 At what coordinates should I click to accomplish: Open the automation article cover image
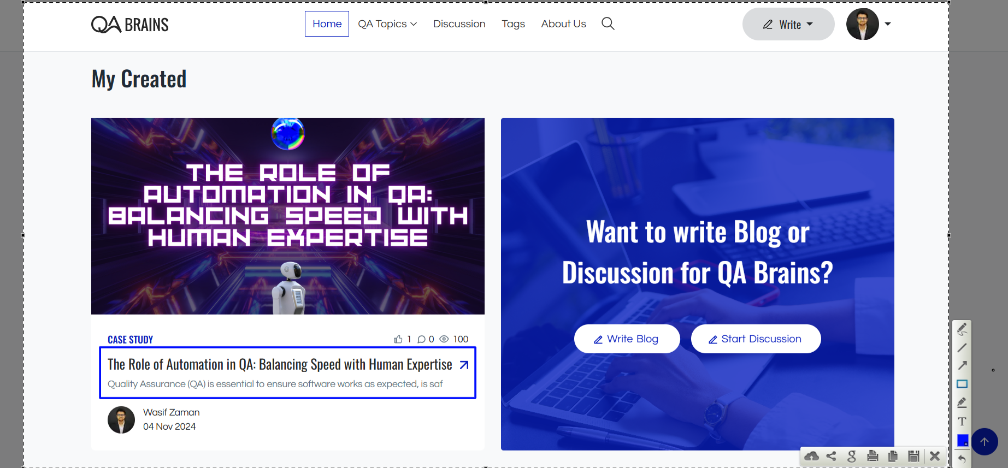coord(288,216)
